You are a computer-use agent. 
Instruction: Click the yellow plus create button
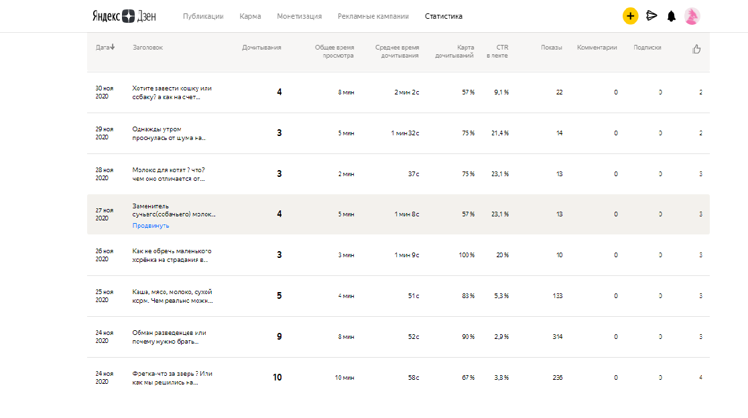point(630,16)
